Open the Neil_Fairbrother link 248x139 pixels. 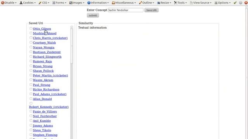pos(45,116)
